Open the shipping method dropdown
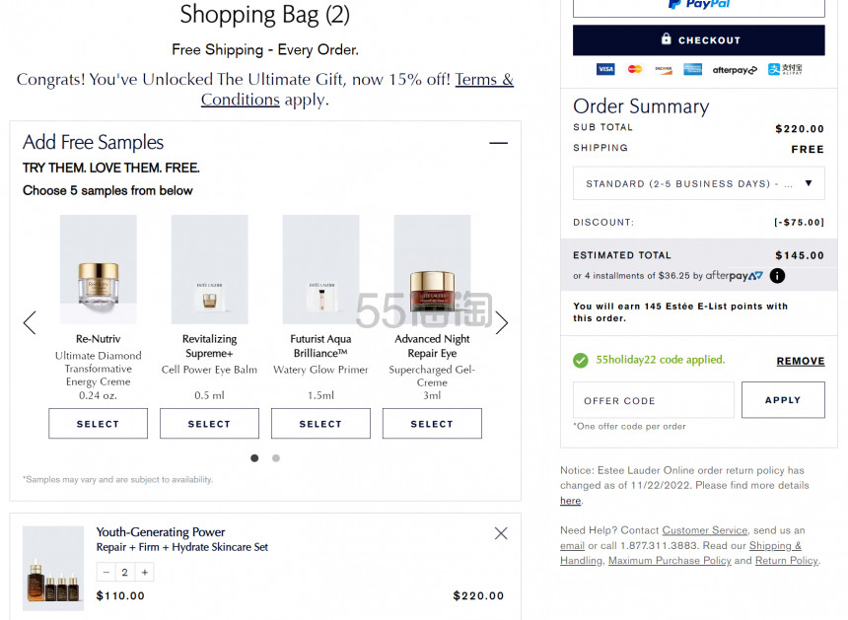This screenshot has height=620, width=848. pyautogui.click(x=699, y=183)
